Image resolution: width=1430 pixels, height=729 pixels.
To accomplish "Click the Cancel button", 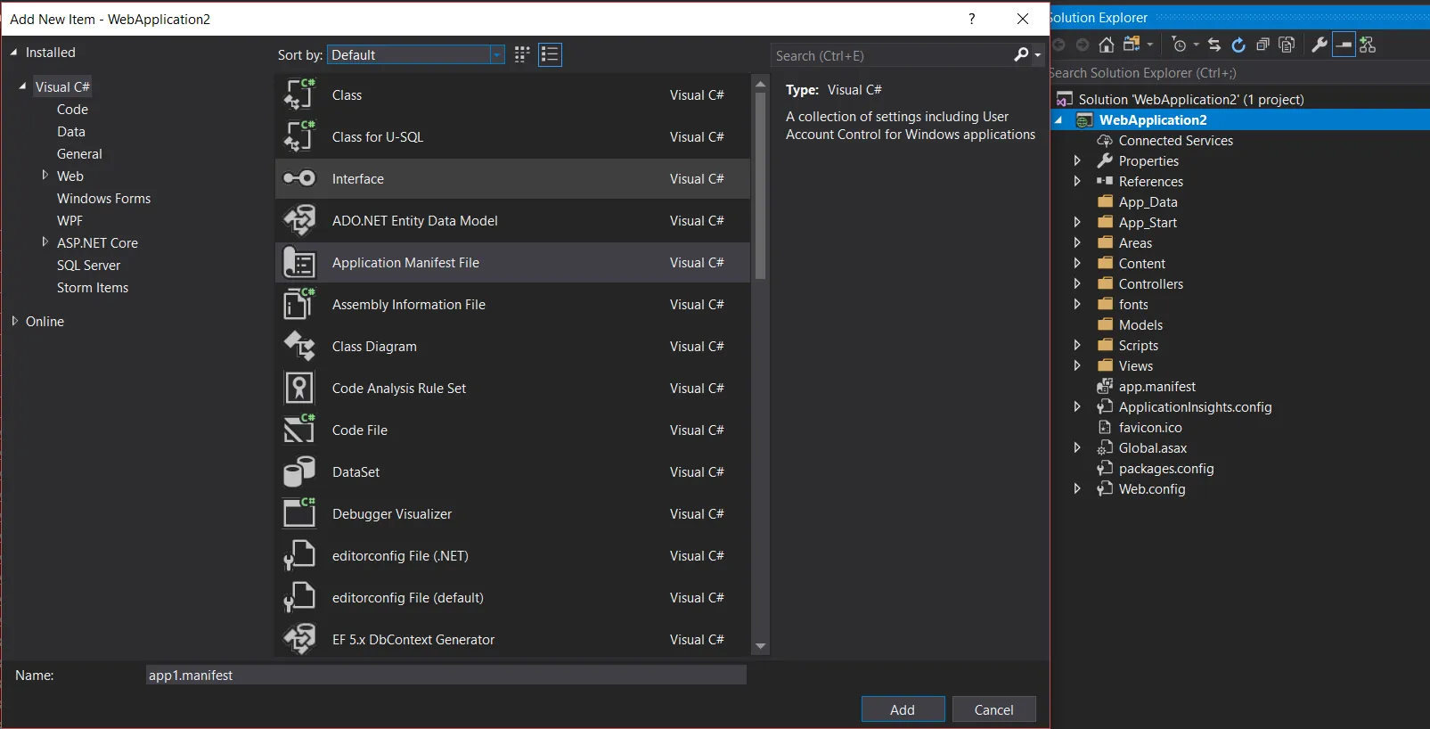I will [x=993, y=709].
